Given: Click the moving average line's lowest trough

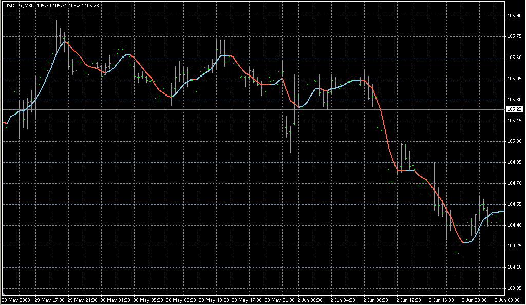Looking at the screenshot, I should coord(464,242).
